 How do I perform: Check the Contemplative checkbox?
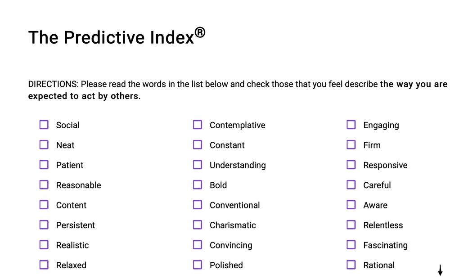point(198,125)
